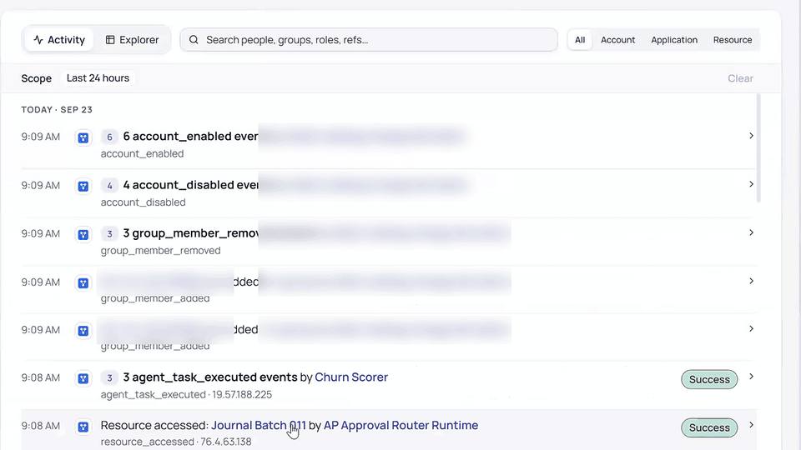Click count badge 3 on group_member_removed row
Screen dimensions: 801x450
coord(109,233)
